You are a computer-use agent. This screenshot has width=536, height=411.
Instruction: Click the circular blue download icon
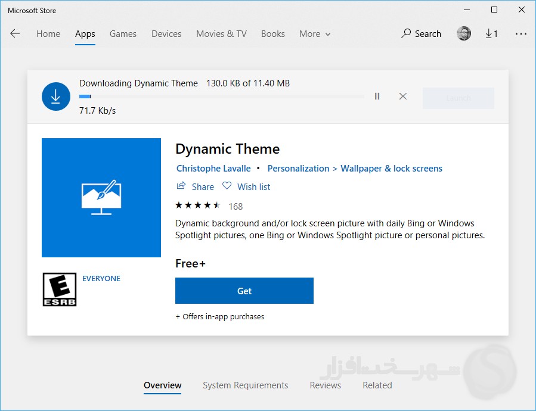pyautogui.click(x=56, y=96)
